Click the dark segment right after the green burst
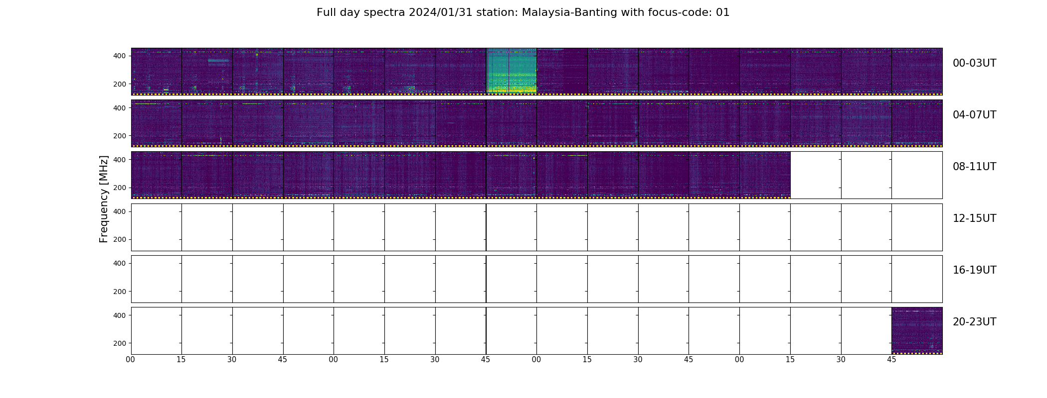The image size is (1047, 398). click(562, 71)
